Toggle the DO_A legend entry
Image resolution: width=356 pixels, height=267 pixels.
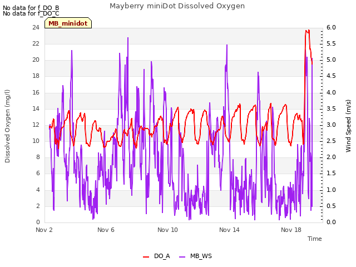coord(156,256)
